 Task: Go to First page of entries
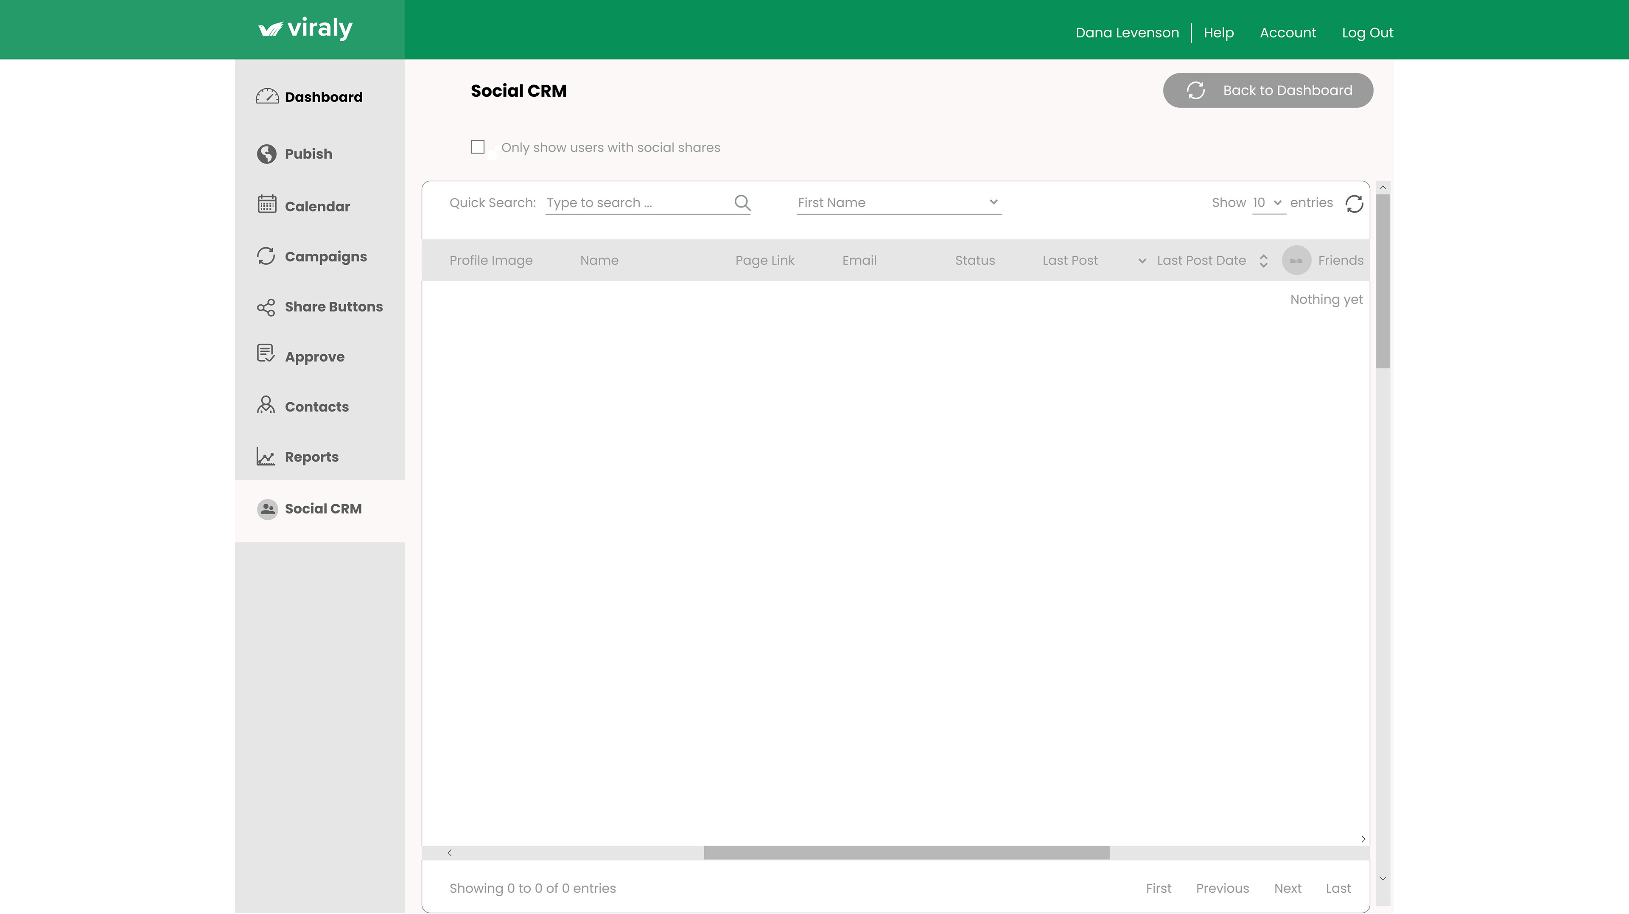[1159, 888]
